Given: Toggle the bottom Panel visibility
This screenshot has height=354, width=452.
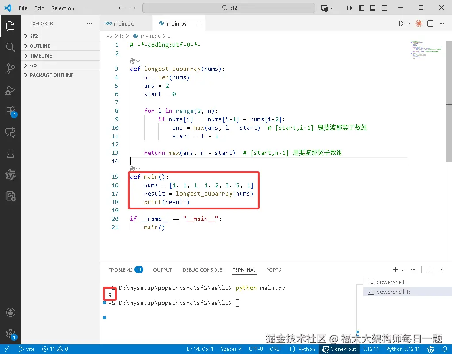Looking at the screenshot, I should (x=373, y=8).
